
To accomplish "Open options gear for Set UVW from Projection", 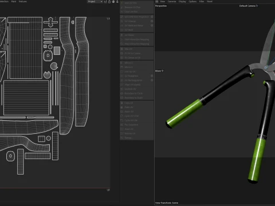I will click(x=152, y=17).
